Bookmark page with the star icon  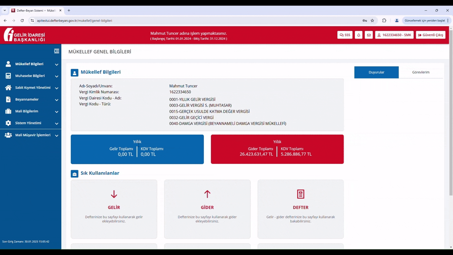[372, 21]
